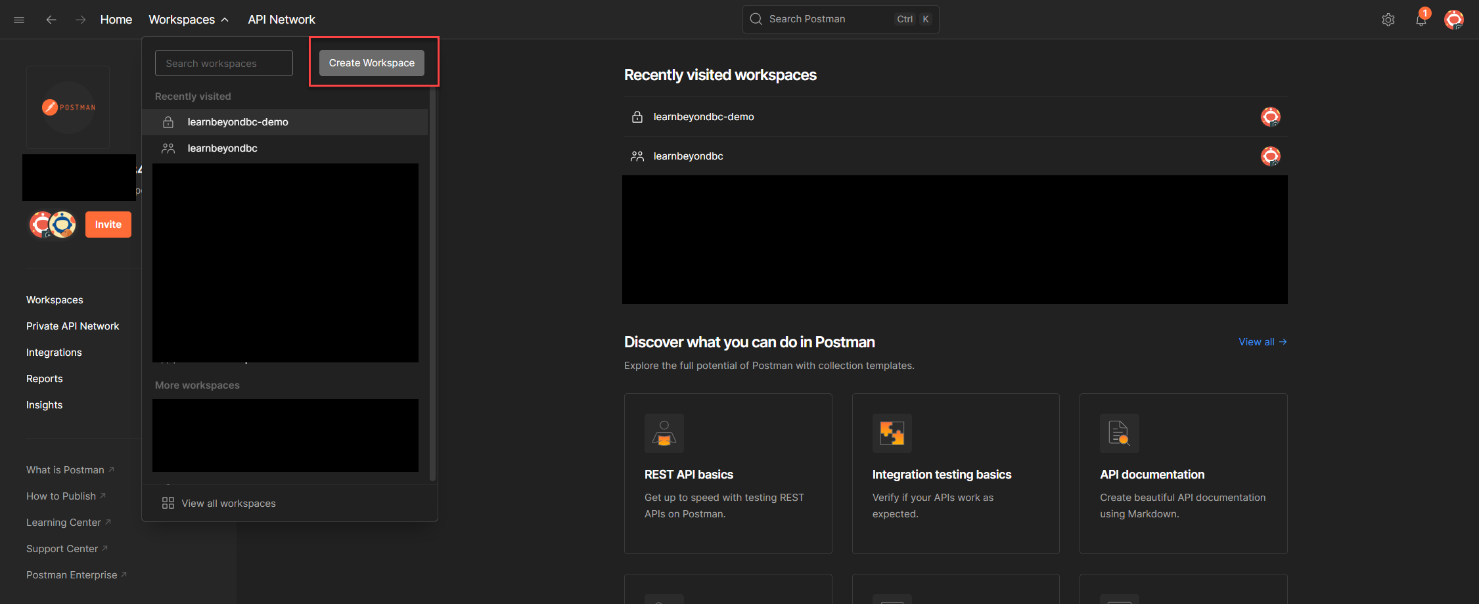Click the Integration testing puzzle icon
Image resolution: width=1479 pixels, height=604 pixels.
892,433
